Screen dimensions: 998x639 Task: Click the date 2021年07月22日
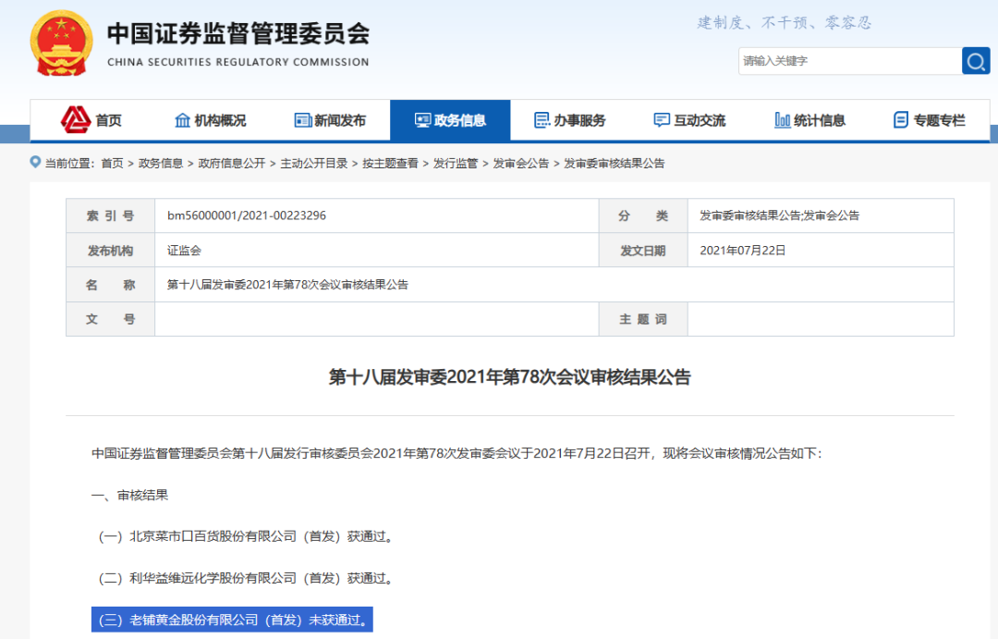click(743, 251)
